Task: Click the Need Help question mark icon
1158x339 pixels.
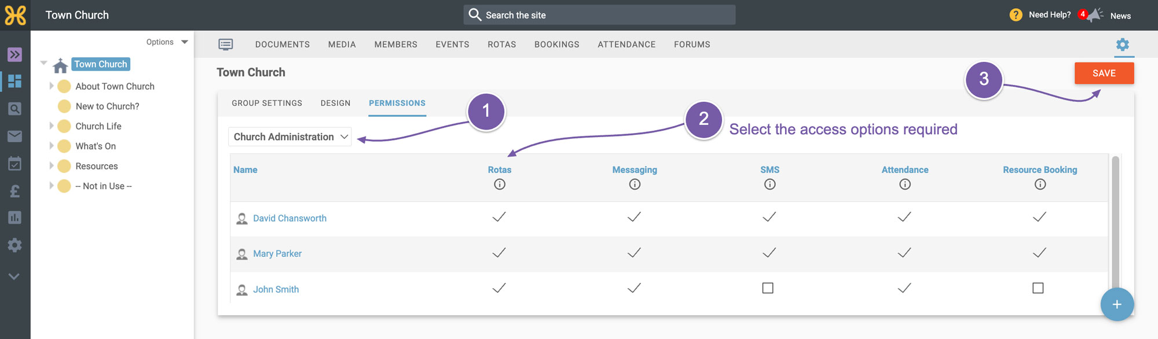Action: 1016,15
